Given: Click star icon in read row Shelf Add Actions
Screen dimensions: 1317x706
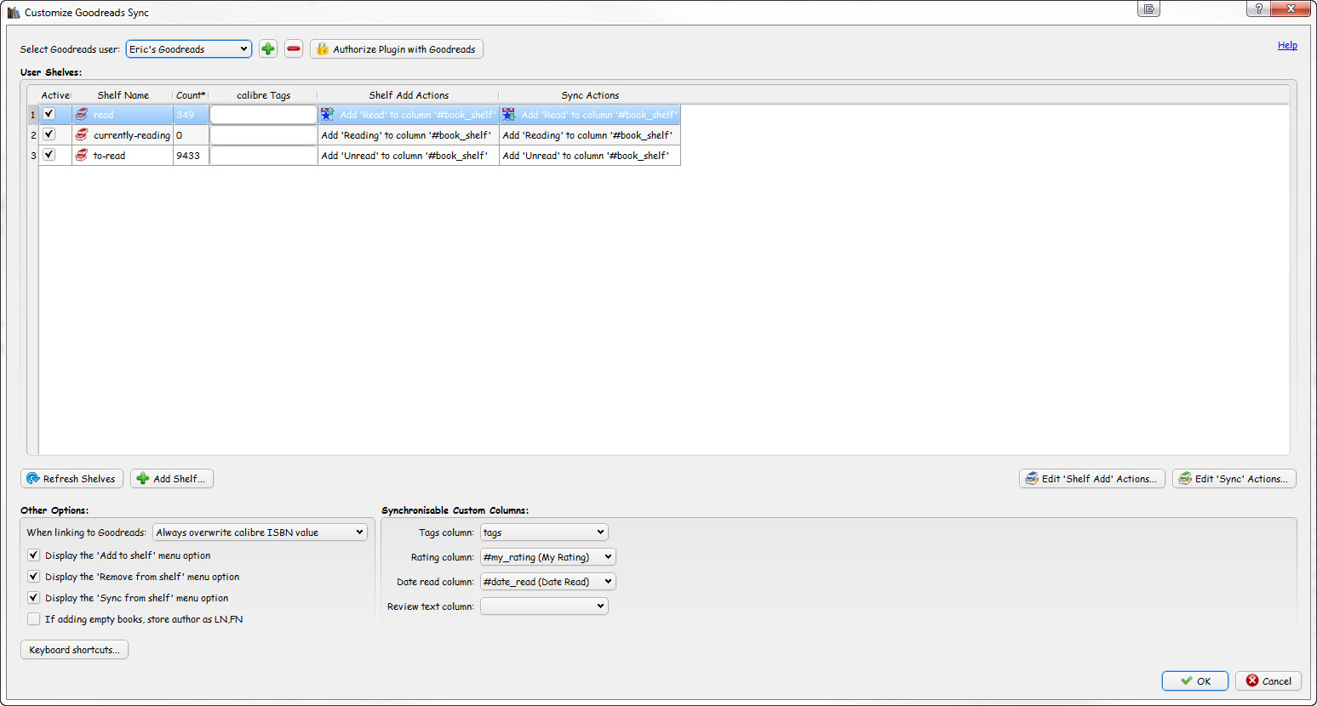Looking at the screenshot, I should tap(328, 115).
